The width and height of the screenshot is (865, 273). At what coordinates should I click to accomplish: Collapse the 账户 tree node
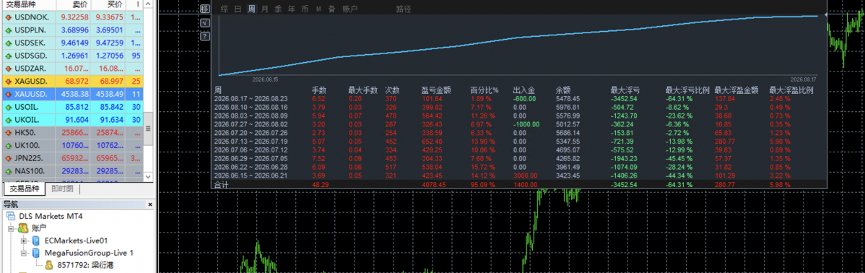11,228
